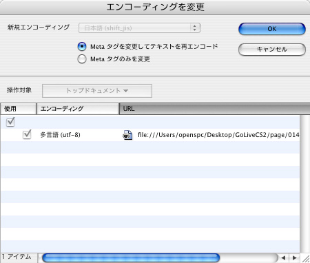The image size is (310, 263).
Task: Select the file:///Users/openspc URL text
Action: (218, 135)
